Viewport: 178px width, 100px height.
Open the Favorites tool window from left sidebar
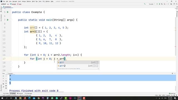1,88
